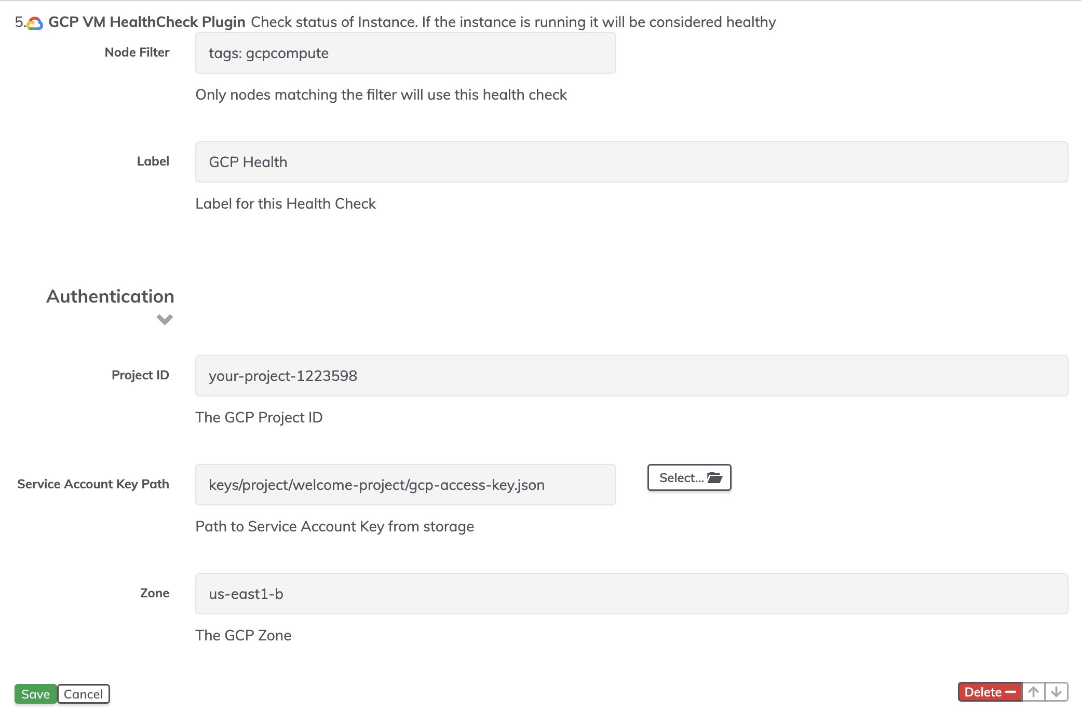Open Select… key storage browser
1081x711 pixels.
[x=689, y=477]
